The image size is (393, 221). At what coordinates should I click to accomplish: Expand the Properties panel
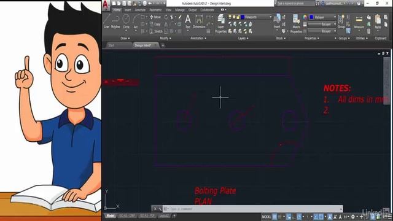[312, 38]
